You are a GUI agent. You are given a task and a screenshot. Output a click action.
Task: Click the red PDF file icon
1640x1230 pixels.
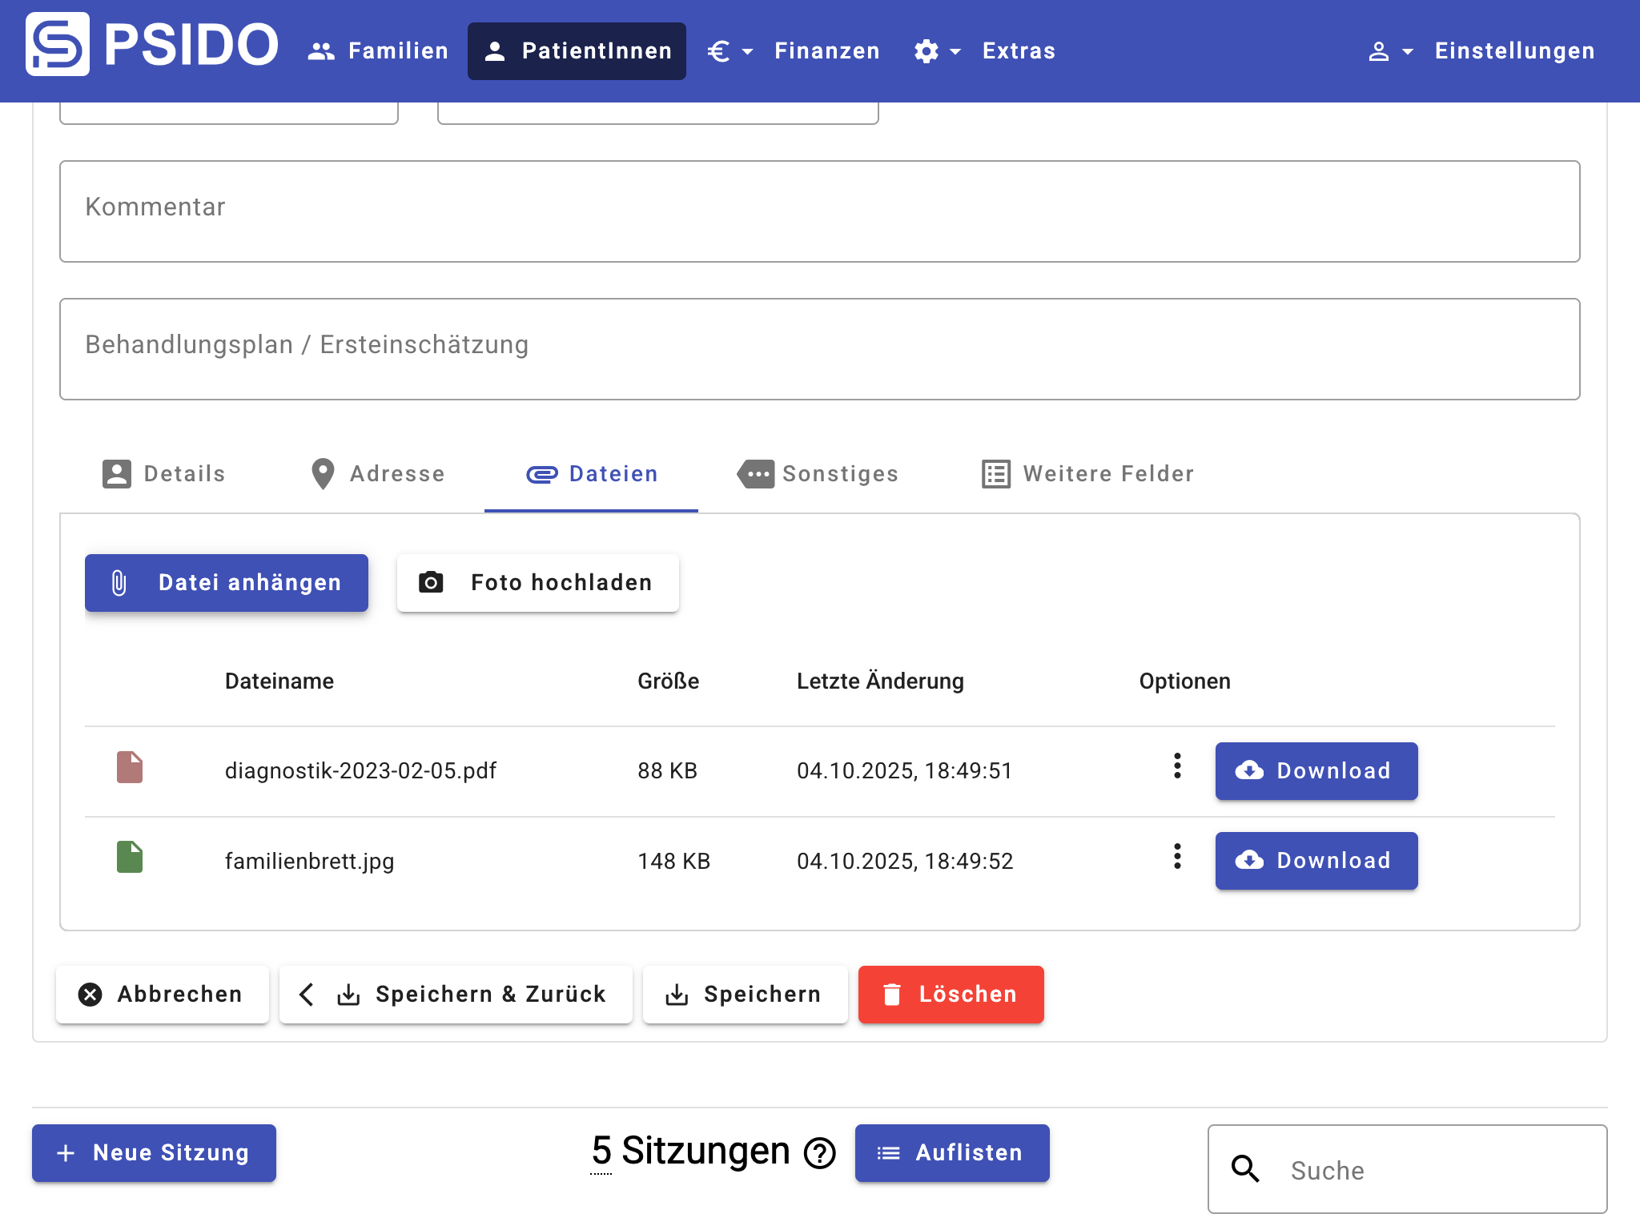point(130,767)
